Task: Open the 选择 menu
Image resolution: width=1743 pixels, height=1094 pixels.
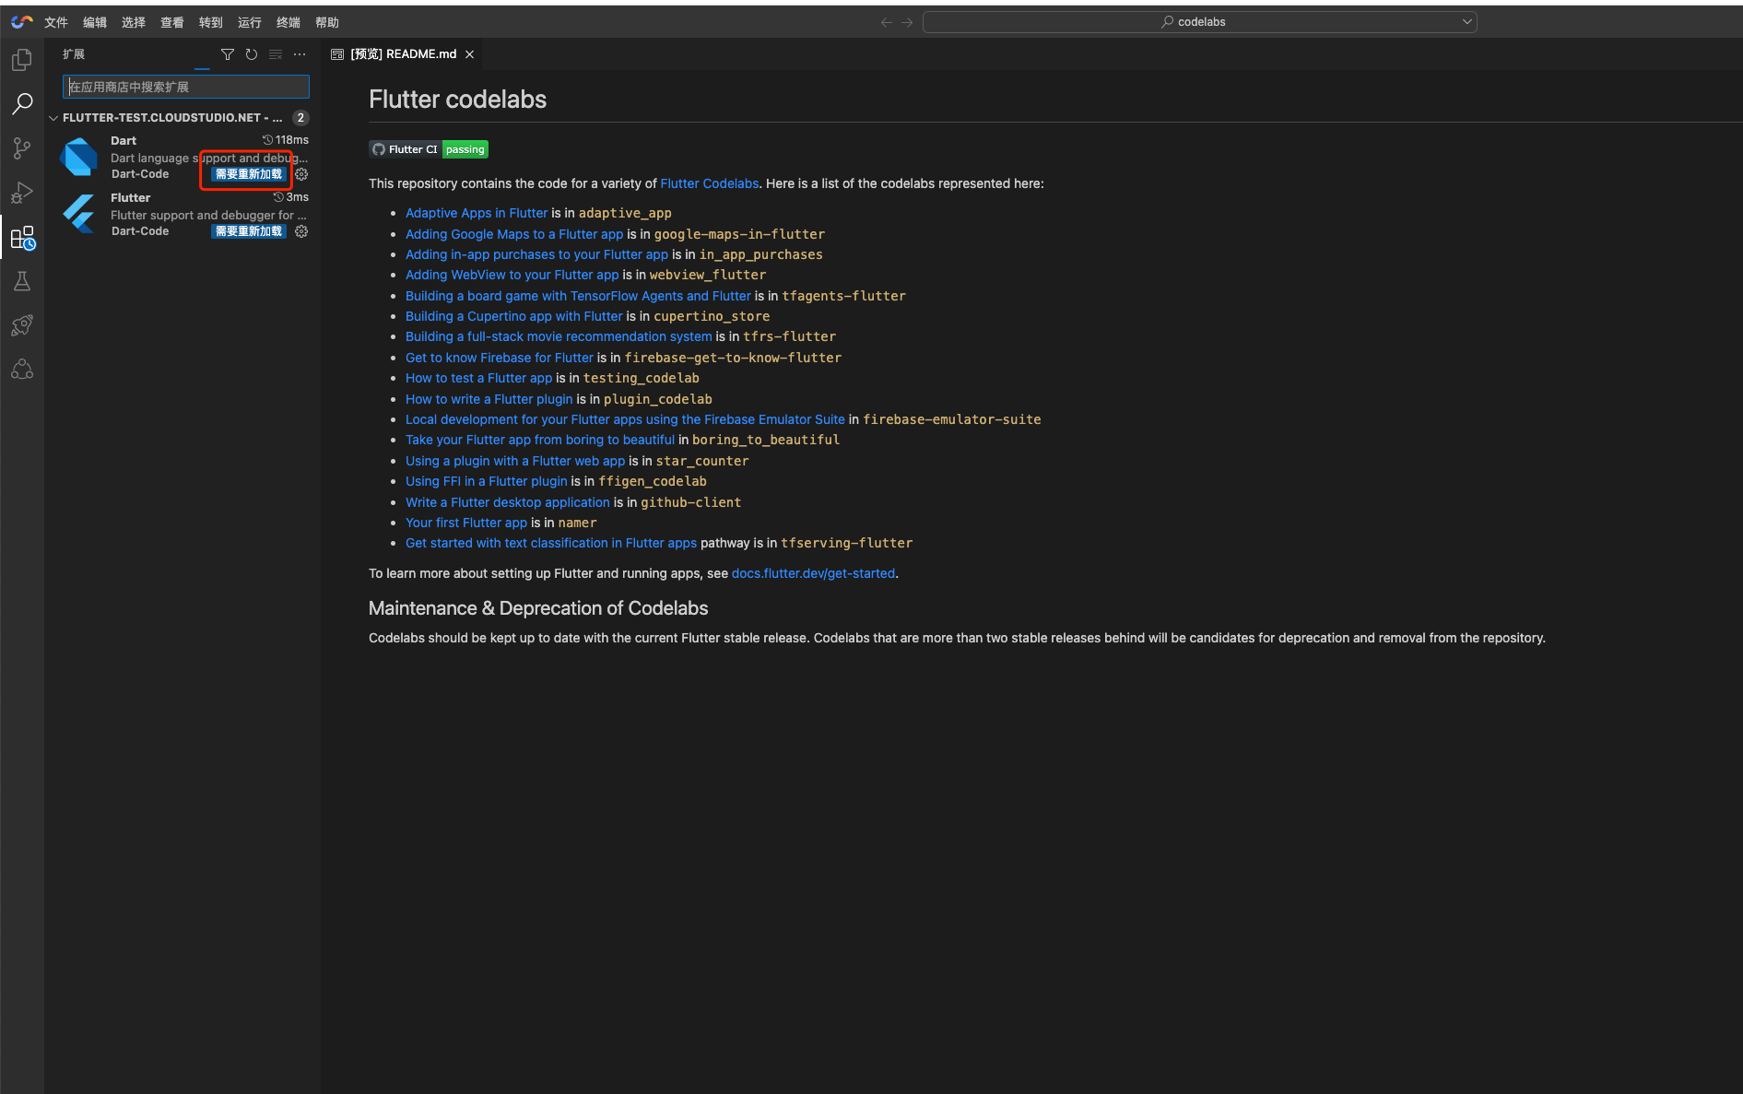Action: click(x=134, y=22)
